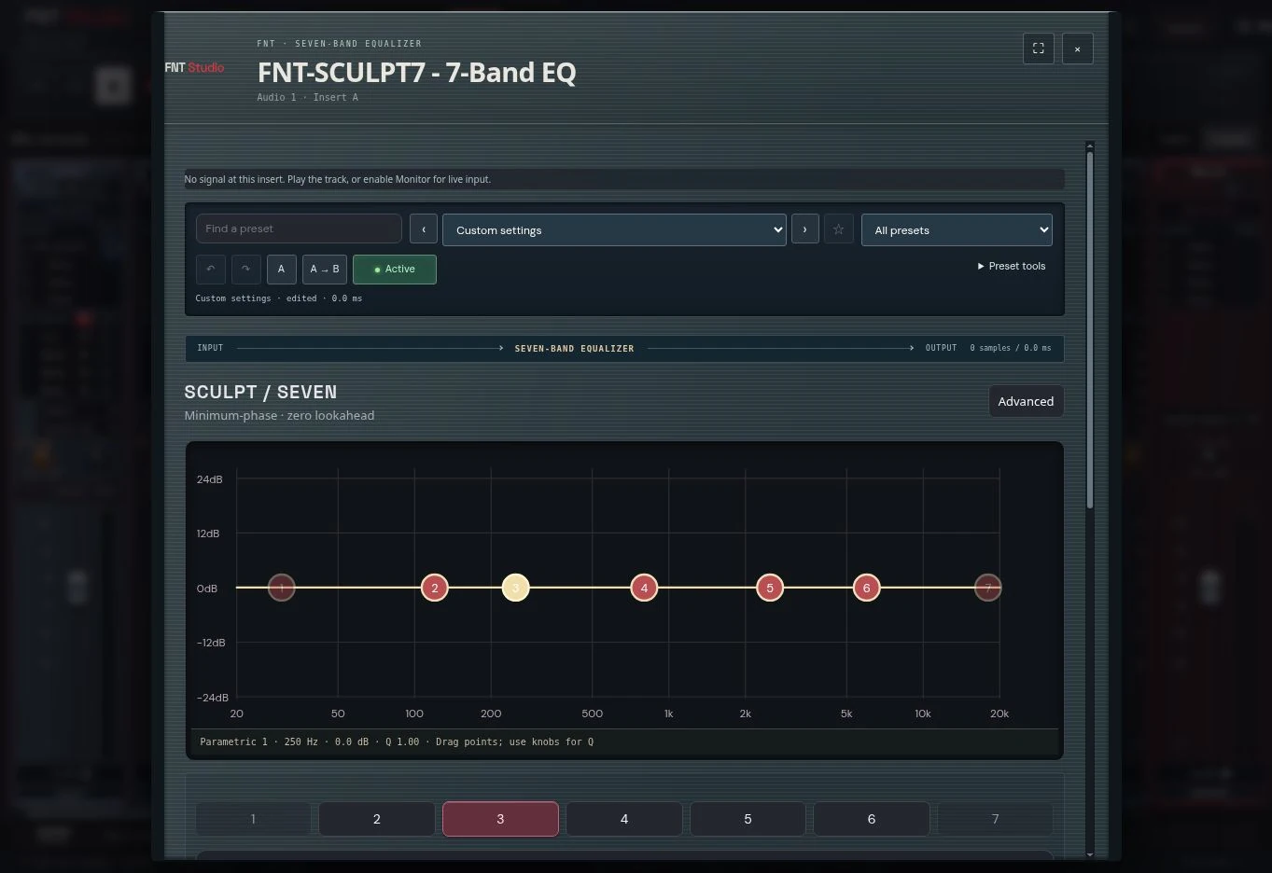Click the '0 samples / 0.0 ms' latency readout
This screenshot has width=1272, height=873.
(x=1011, y=348)
